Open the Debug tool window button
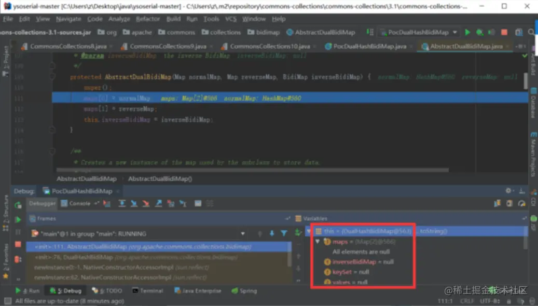Image resolution: width=538 pixels, height=306 pixels. coord(66,290)
